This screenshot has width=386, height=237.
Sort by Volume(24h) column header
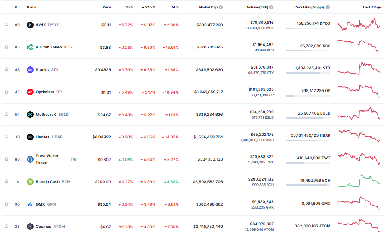pyautogui.click(x=257, y=7)
